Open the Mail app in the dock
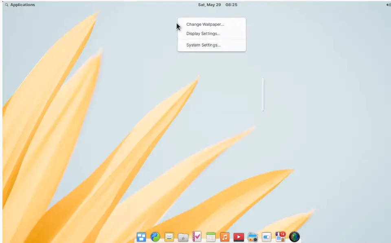391x243 pixels. point(169,237)
